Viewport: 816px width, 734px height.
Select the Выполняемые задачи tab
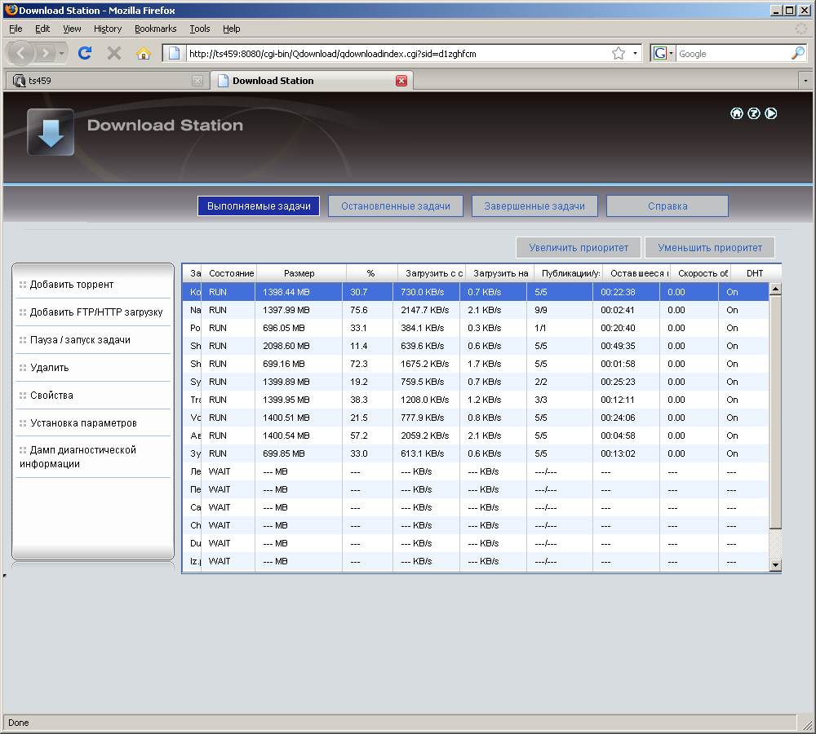click(x=259, y=206)
